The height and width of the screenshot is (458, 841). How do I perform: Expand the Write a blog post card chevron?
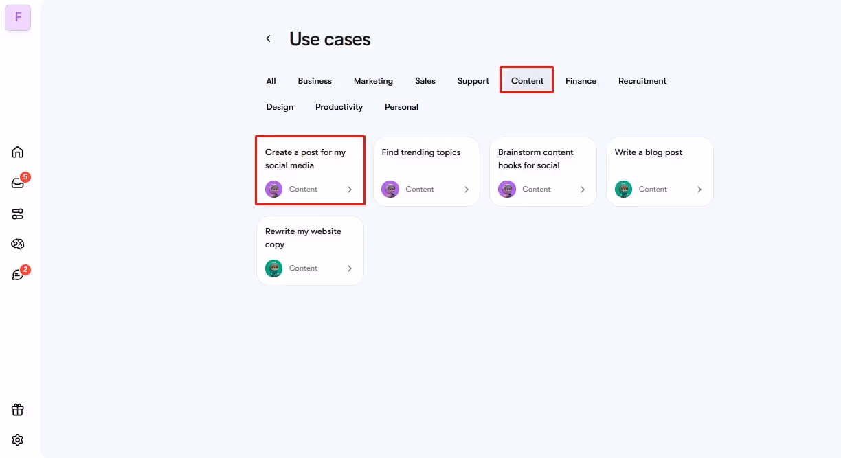coord(699,189)
